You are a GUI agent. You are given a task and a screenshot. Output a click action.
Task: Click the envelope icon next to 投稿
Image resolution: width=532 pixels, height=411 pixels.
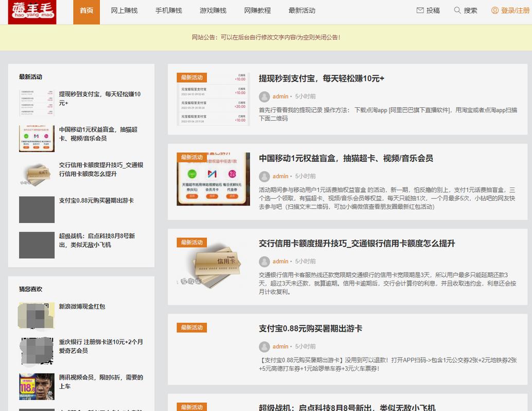(420, 10)
